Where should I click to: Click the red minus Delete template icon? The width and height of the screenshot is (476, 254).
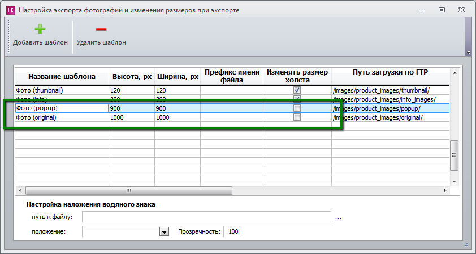tap(101, 29)
